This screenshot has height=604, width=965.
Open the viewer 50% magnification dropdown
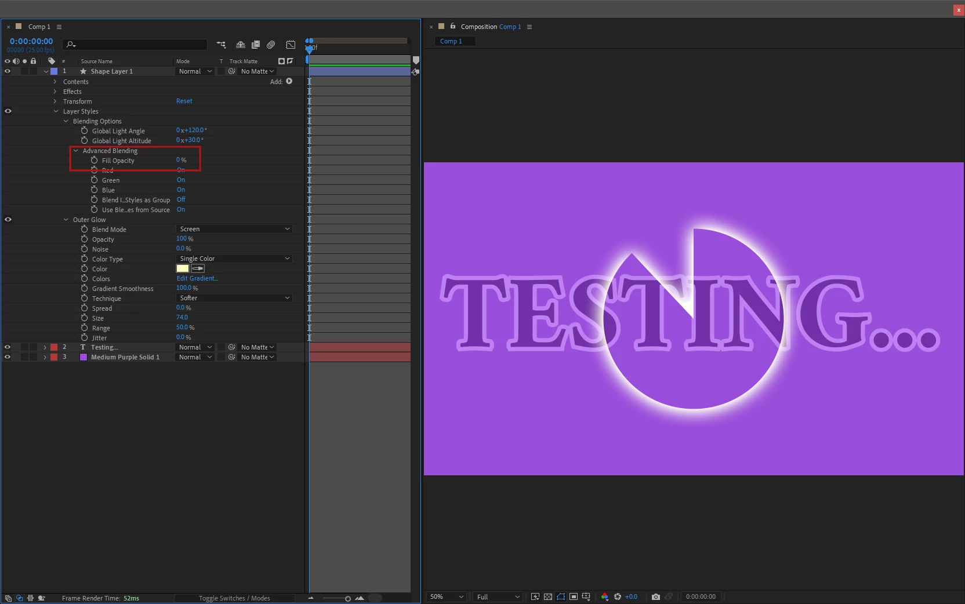[x=447, y=596]
